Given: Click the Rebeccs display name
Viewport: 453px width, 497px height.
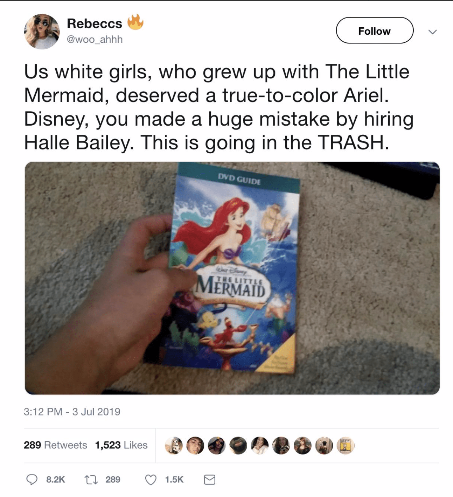Looking at the screenshot, I should tap(95, 23).
